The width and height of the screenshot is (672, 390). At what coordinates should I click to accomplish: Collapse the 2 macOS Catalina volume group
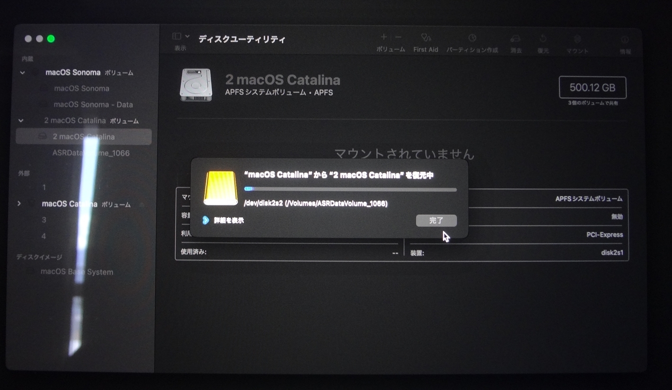pos(21,121)
